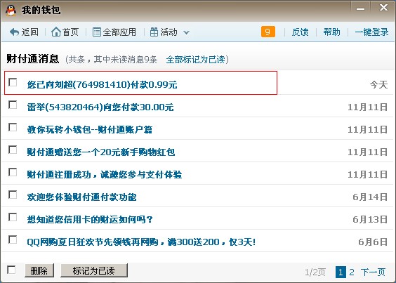The height and width of the screenshot is (283, 396).
Task: Check the box for 欢迎您体验财付通付款功能 message
Action: (x=13, y=195)
